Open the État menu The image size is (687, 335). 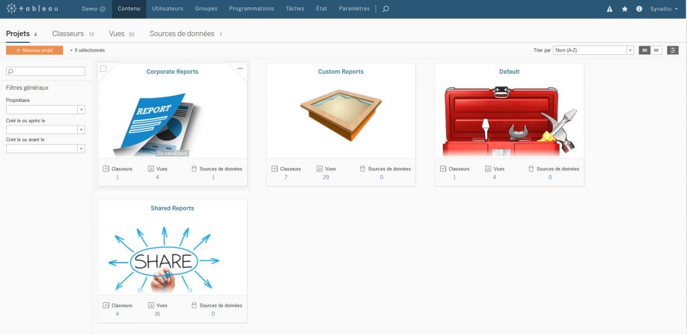pyautogui.click(x=321, y=9)
